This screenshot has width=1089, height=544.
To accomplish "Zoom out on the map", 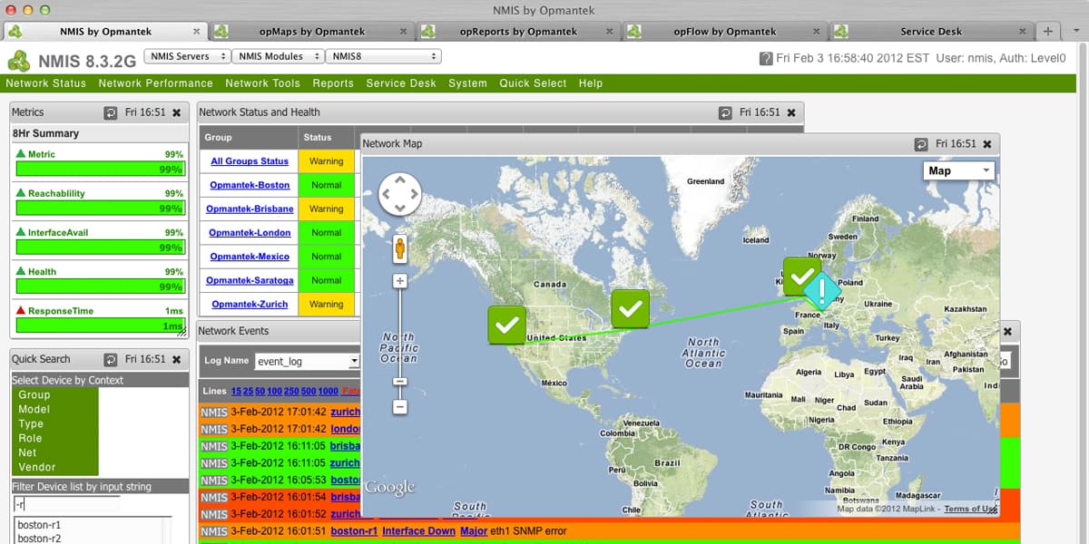I will click(399, 407).
